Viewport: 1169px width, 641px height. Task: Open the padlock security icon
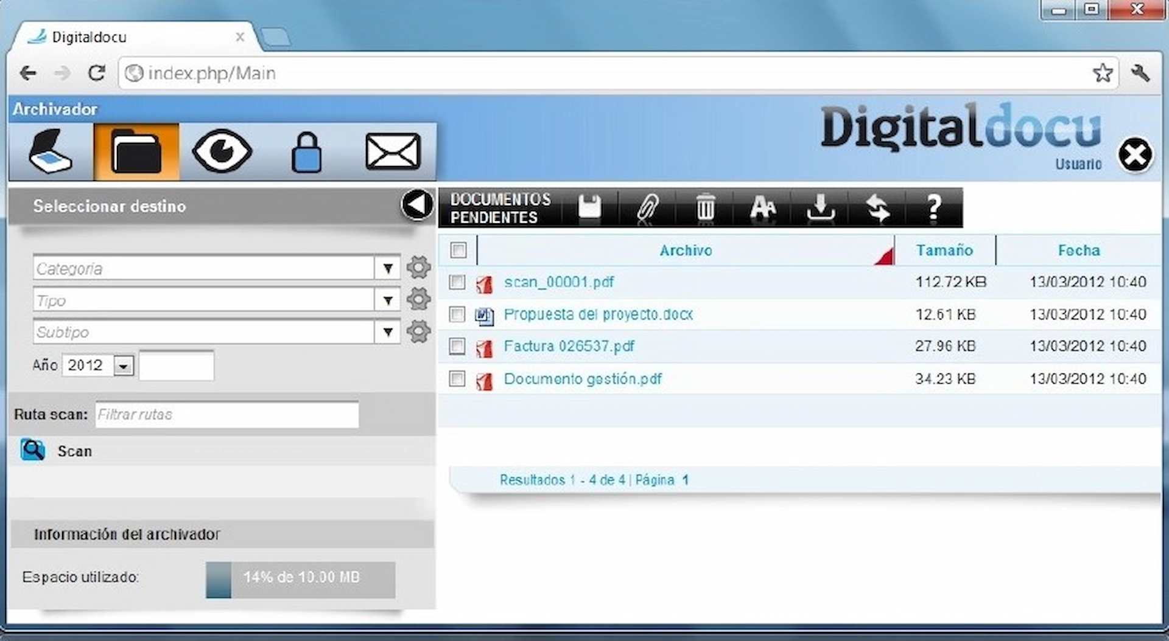click(x=306, y=153)
